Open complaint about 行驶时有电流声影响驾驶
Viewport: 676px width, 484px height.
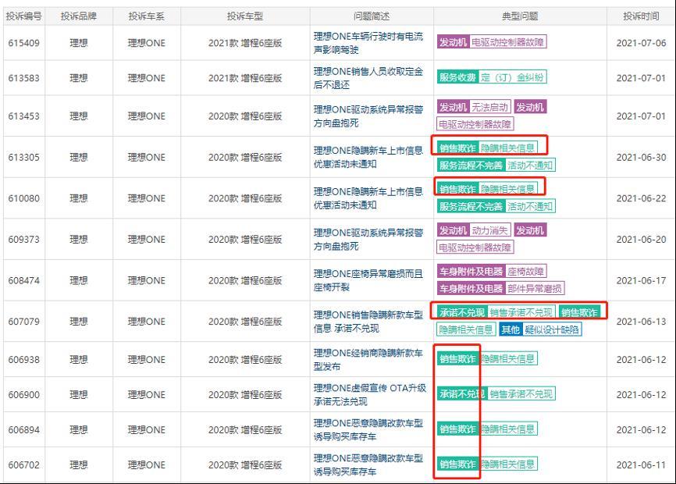[368, 43]
